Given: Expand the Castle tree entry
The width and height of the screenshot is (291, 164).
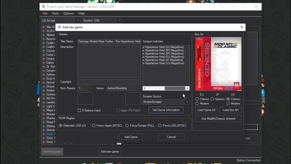Looking at the screenshot, I should [44, 43].
